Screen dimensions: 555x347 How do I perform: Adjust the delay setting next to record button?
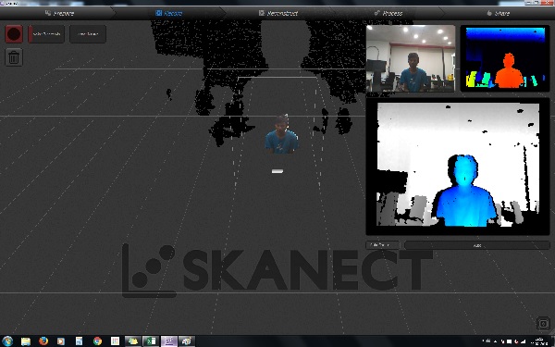tap(46, 34)
